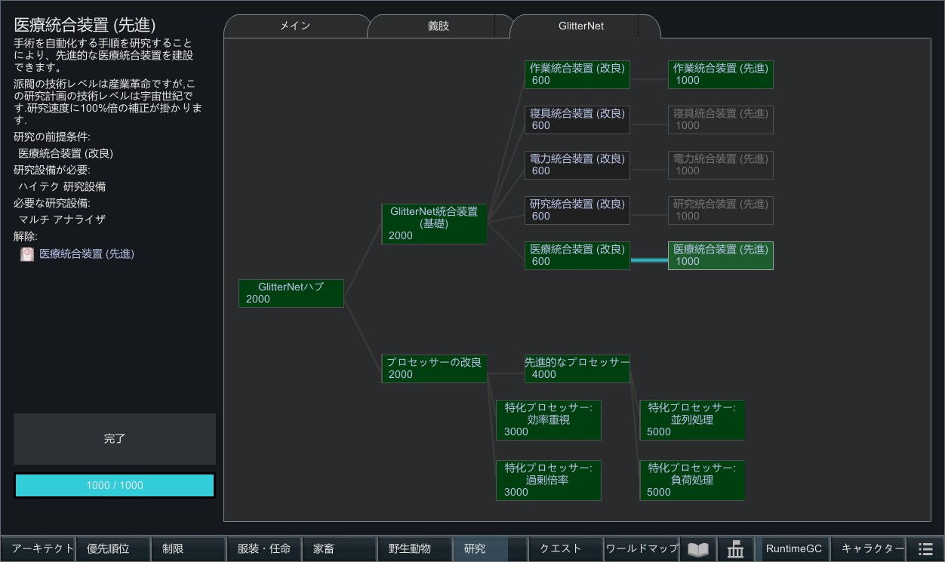Select 研究統合装置 (改良) research node
945x562 pixels.
(577, 210)
